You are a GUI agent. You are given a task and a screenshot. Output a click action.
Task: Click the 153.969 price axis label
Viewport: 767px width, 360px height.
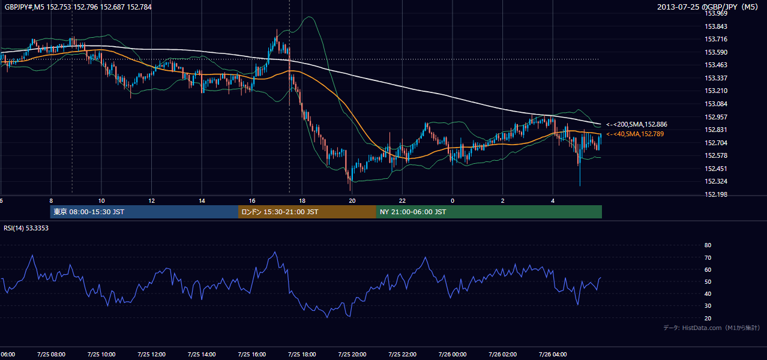(x=715, y=13)
